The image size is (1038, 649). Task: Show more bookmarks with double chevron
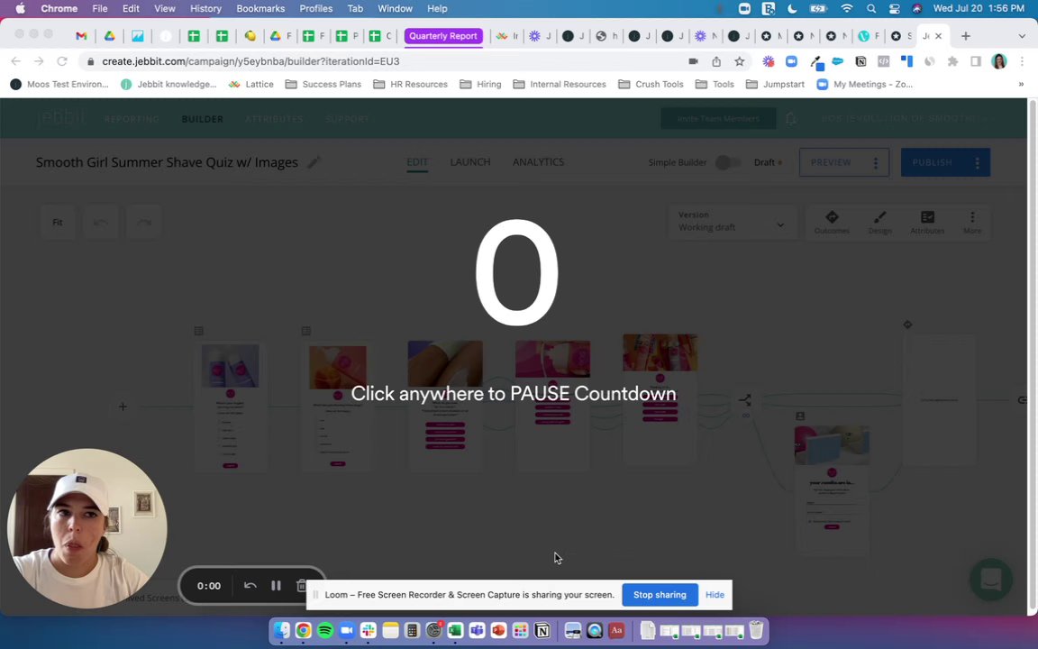(x=1021, y=84)
